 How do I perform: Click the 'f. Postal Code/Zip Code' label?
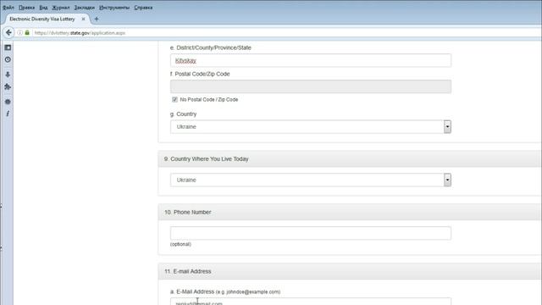[x=200, y=74]
